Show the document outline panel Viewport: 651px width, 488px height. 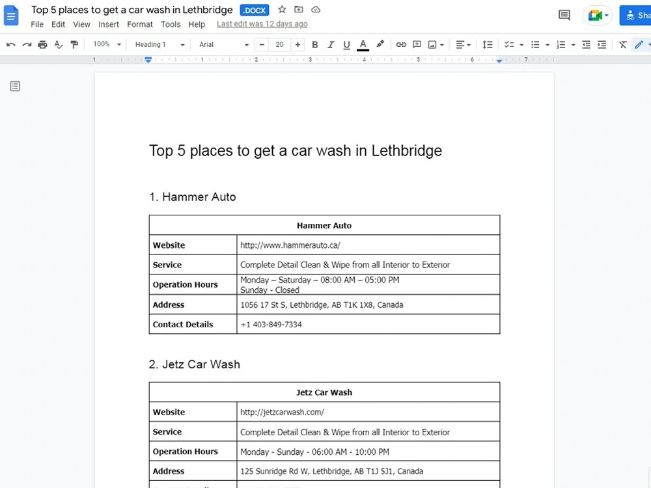click(15, 87)
